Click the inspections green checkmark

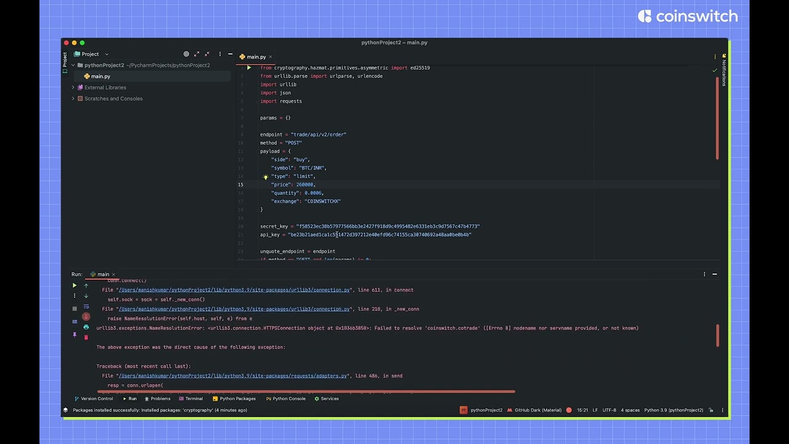(x=714, y=70)
